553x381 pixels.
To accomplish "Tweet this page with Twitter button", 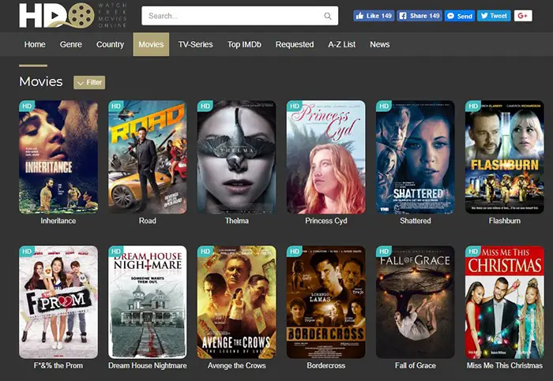I will click(494, 16).
